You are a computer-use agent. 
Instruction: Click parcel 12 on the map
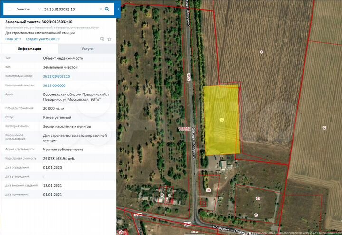click(324, 128)
